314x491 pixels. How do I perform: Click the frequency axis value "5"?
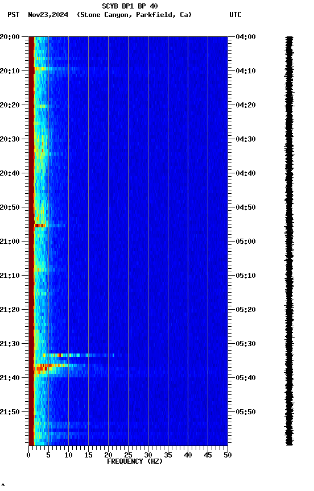pyautogui.click(x=48, y=455)
